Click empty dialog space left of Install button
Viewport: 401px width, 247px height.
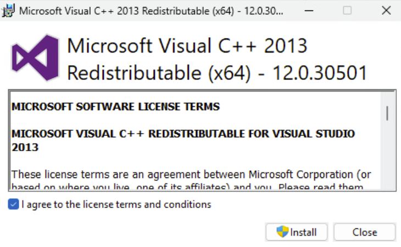[x=137, y=232]
